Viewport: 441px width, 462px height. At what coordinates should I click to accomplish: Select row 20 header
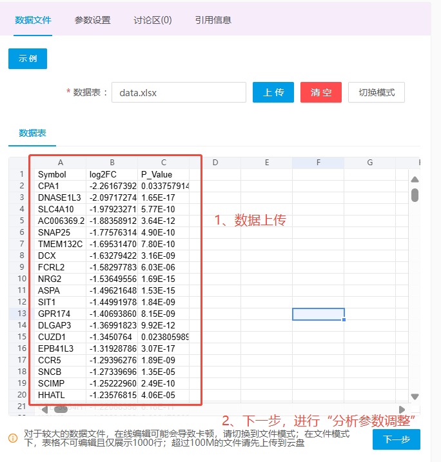[22, 395]
